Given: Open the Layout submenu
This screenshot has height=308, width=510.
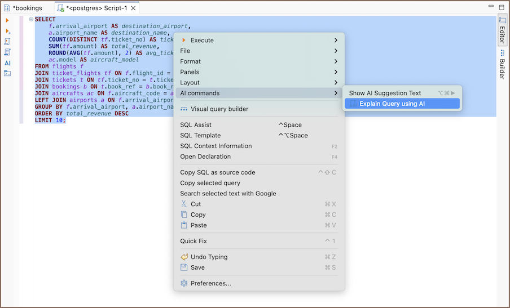Looking at the screenshot, I should click(x=190, y=83).
